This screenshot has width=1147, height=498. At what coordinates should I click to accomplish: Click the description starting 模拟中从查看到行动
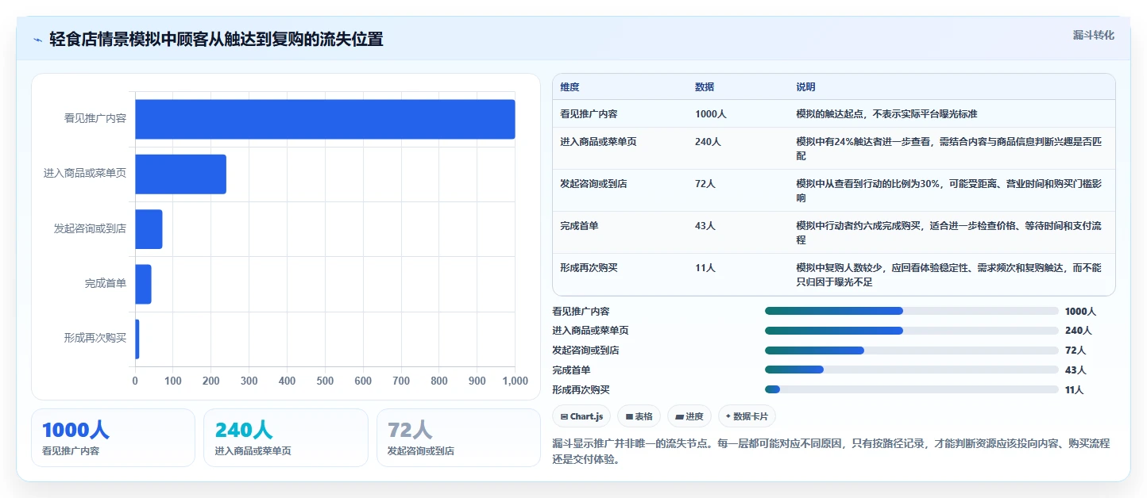coord(949,191)
